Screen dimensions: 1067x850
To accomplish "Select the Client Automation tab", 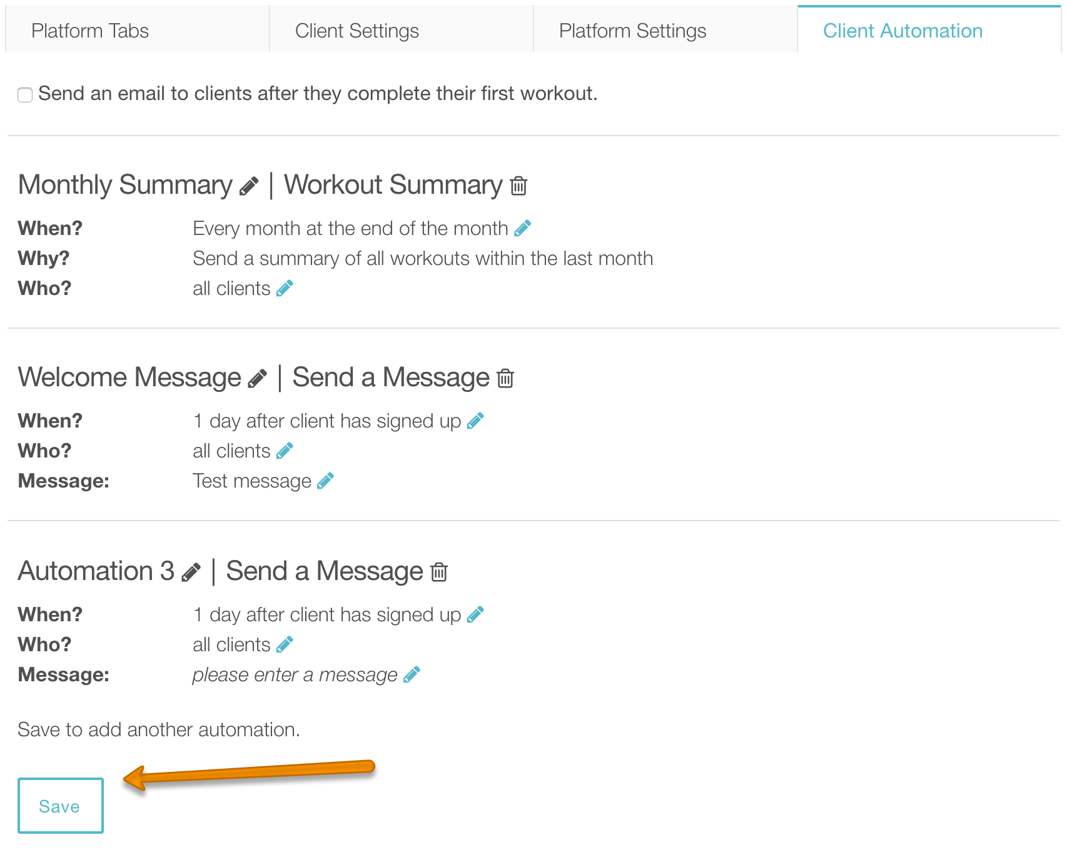I will pyautogui.click(x=903, y=30).
